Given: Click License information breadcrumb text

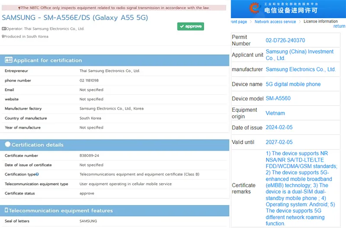Looking at the screenshot, I should pyautogui.click(x=320, y=21).
